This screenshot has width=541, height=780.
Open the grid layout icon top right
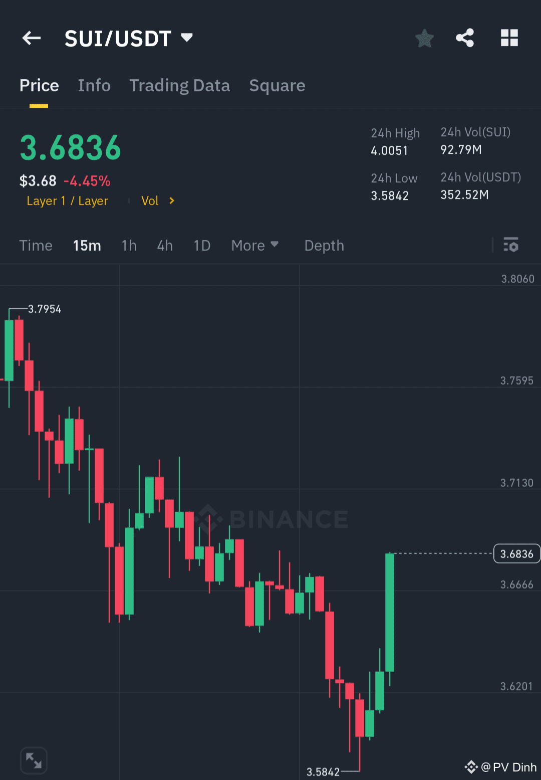509,38
